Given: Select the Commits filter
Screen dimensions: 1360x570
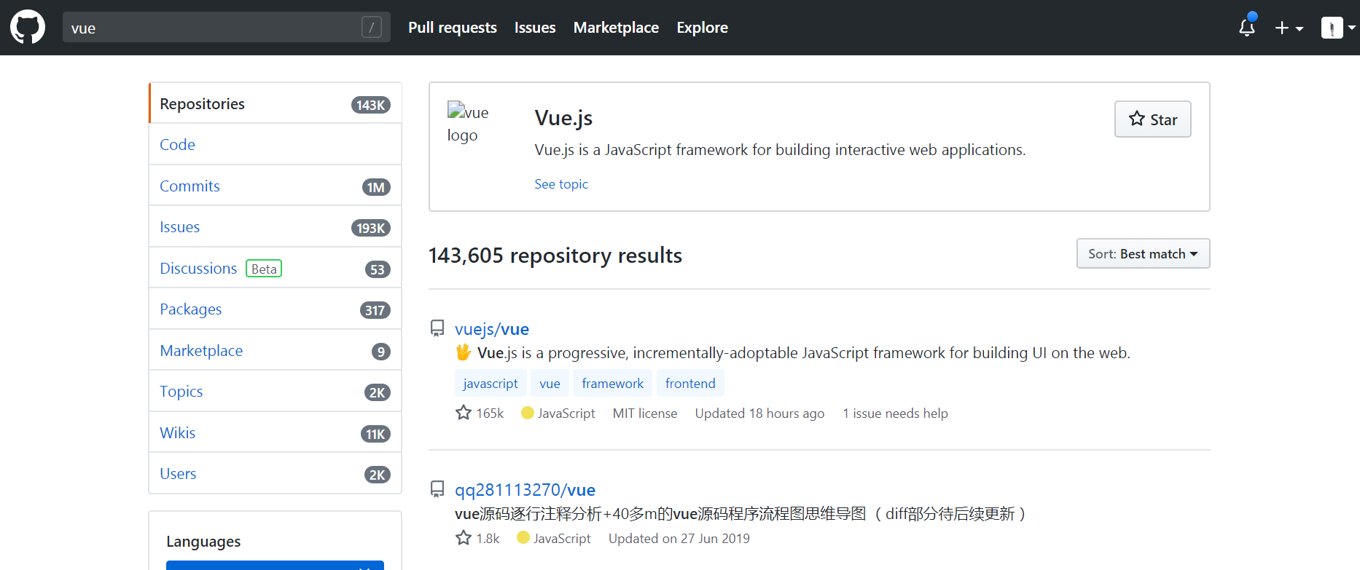Looking at the screenshot, I should coord(275,186).
